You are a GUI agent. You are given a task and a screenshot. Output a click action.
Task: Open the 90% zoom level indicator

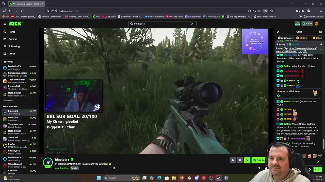point(265,11)
